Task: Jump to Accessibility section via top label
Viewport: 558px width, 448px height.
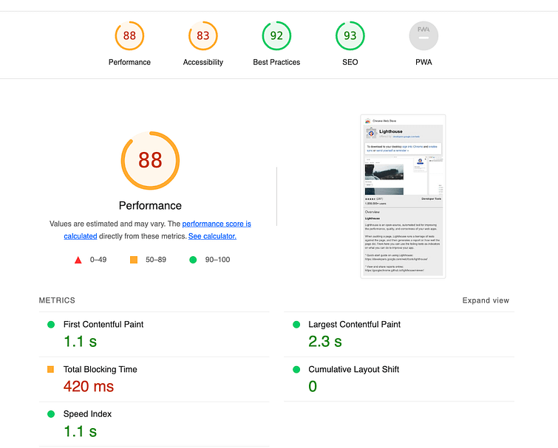Action: click(x=203, y=63)
